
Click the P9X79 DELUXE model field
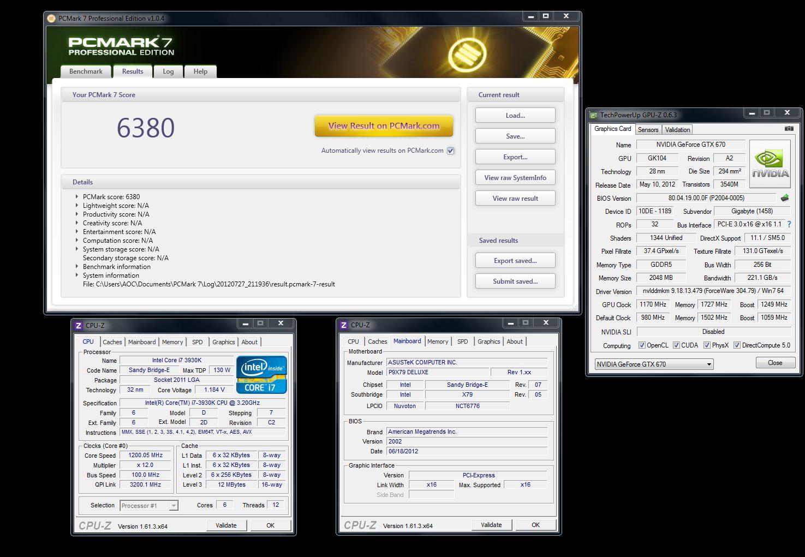438,372
